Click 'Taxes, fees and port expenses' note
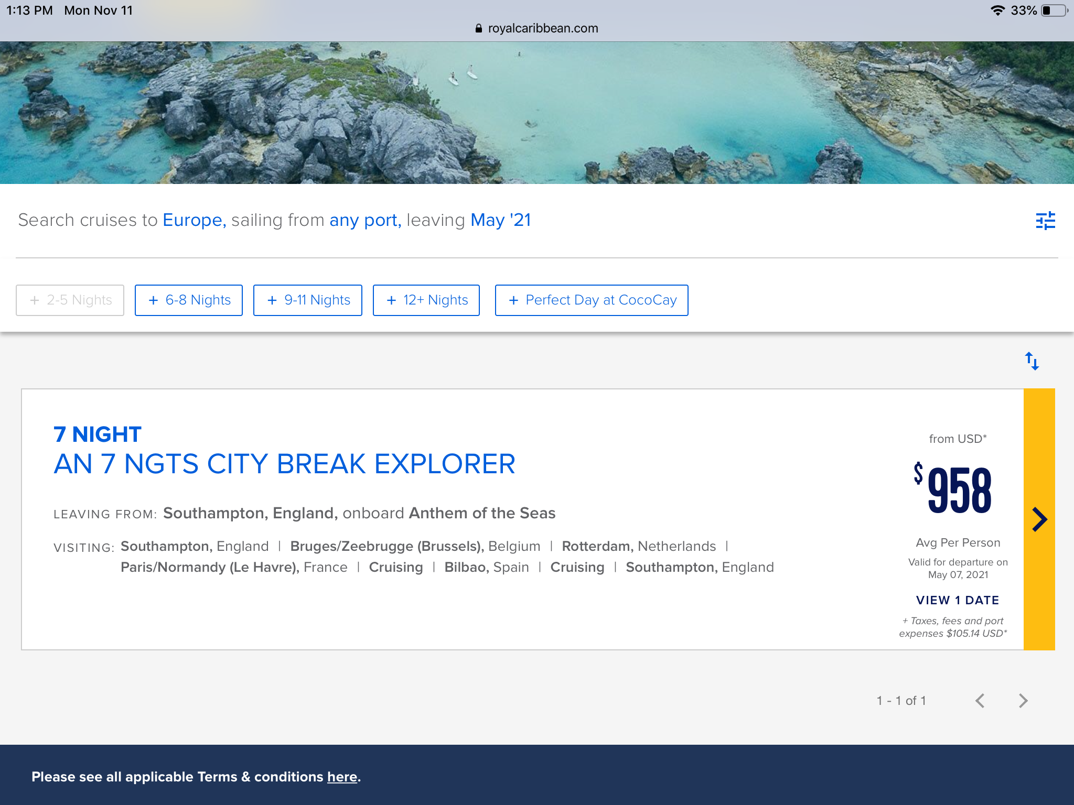1074x805 pixels. pyautogui.click(x=953, y=627)
